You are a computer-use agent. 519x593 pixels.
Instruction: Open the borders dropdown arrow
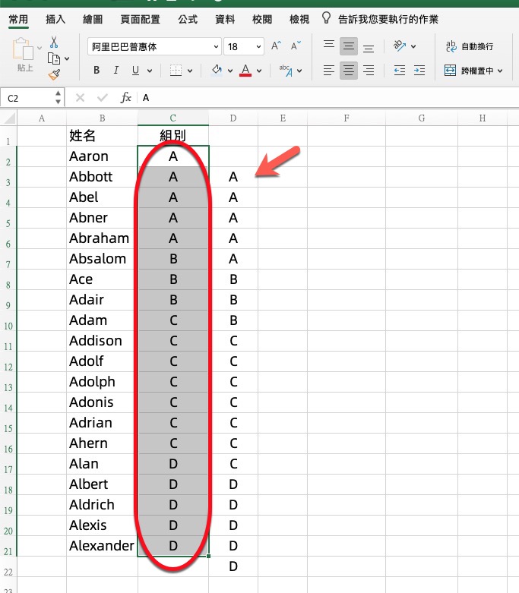pyautogui.click(x=190, y=71)
